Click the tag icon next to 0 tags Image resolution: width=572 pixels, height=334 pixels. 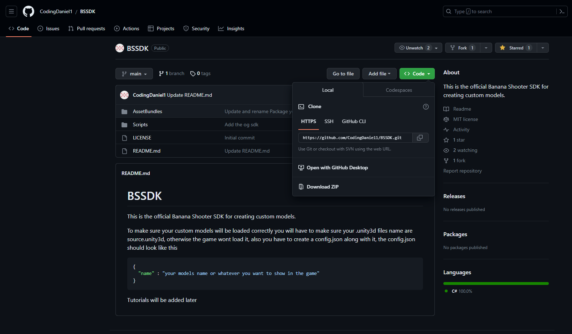[193, 74]
